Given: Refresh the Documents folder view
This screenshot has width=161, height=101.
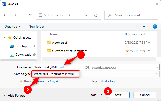Looking at the screenshot, I should pos(96,15).
